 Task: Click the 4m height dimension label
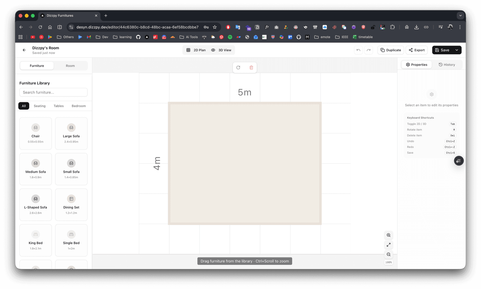pyautogui.click(x=157, y=163)
